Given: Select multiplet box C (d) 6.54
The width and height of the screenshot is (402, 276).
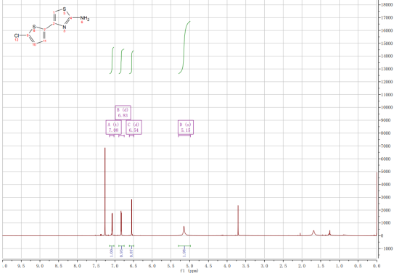Looking at the screenshot, I should tap(134, 127).
